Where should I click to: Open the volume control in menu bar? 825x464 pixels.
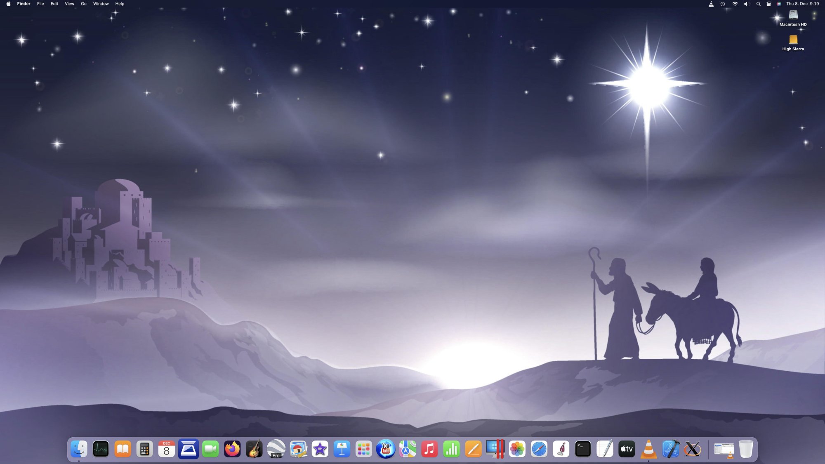coord(747,4)
